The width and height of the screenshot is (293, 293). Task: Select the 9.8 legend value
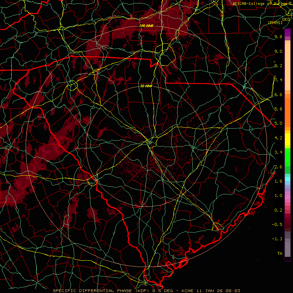click(x=278, y=36)
